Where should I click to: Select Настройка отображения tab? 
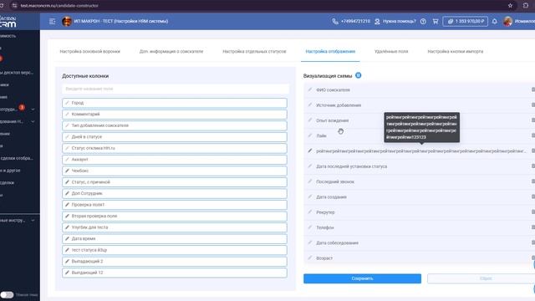pos(330,52)
